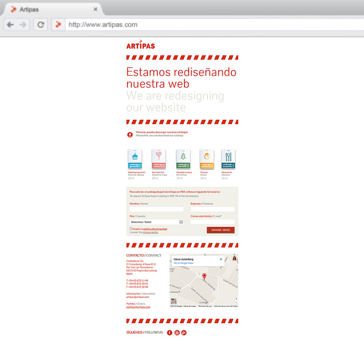Image resolution: width=364 pixels, height=350 pixels.
Task: Click the red location pin on map
Action: pos(204,276)
